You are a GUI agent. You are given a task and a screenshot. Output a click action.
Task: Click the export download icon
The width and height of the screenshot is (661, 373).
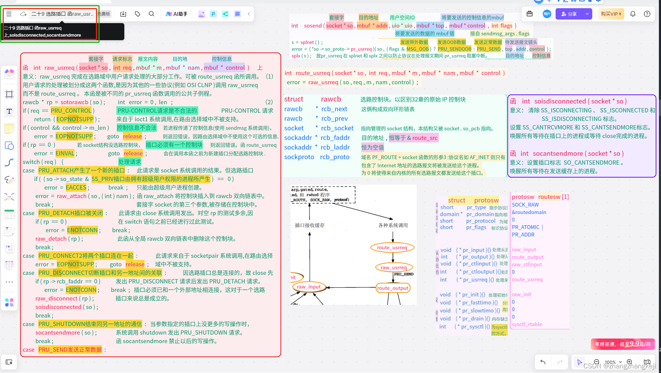click(123, 14)
